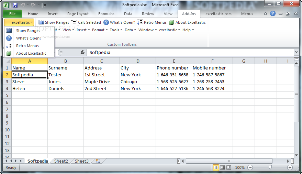Screen dimensions: 302x174
Task: Click the zoom slider handle
Action: pyautogui.click(x=270, y=167)
